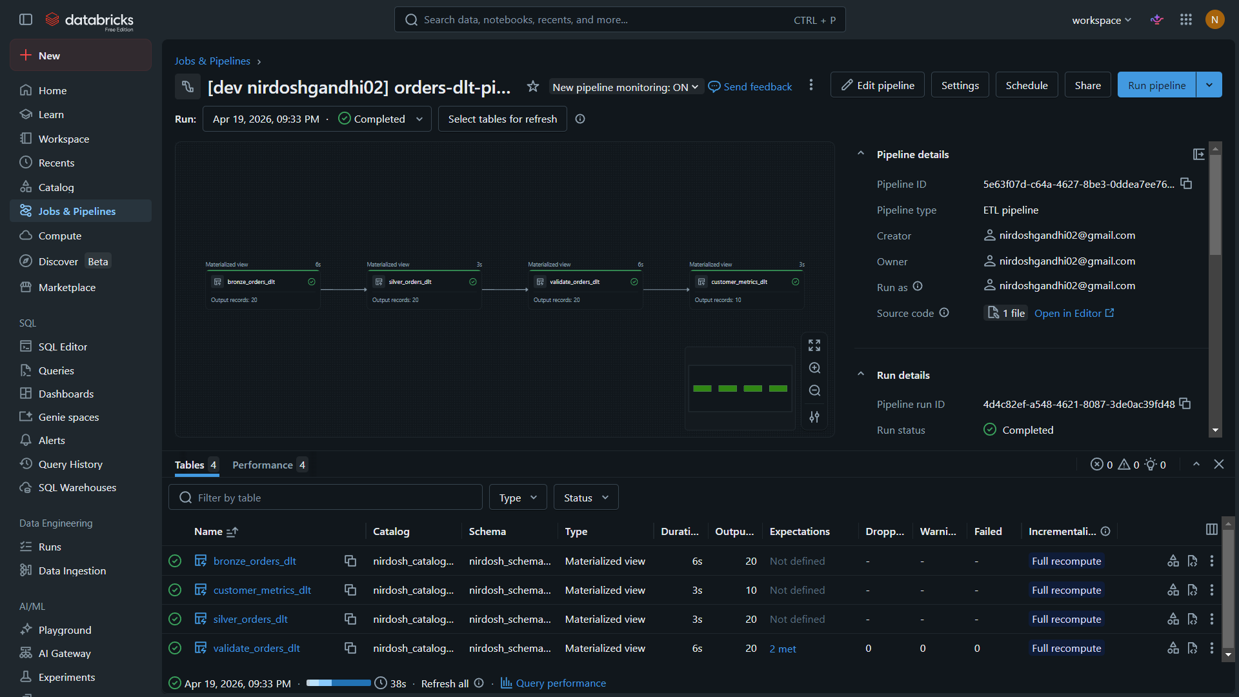Star the orders-dlt pipeline as favorite
Viewport: 1239px width, 697px height.
coord(532,86)
